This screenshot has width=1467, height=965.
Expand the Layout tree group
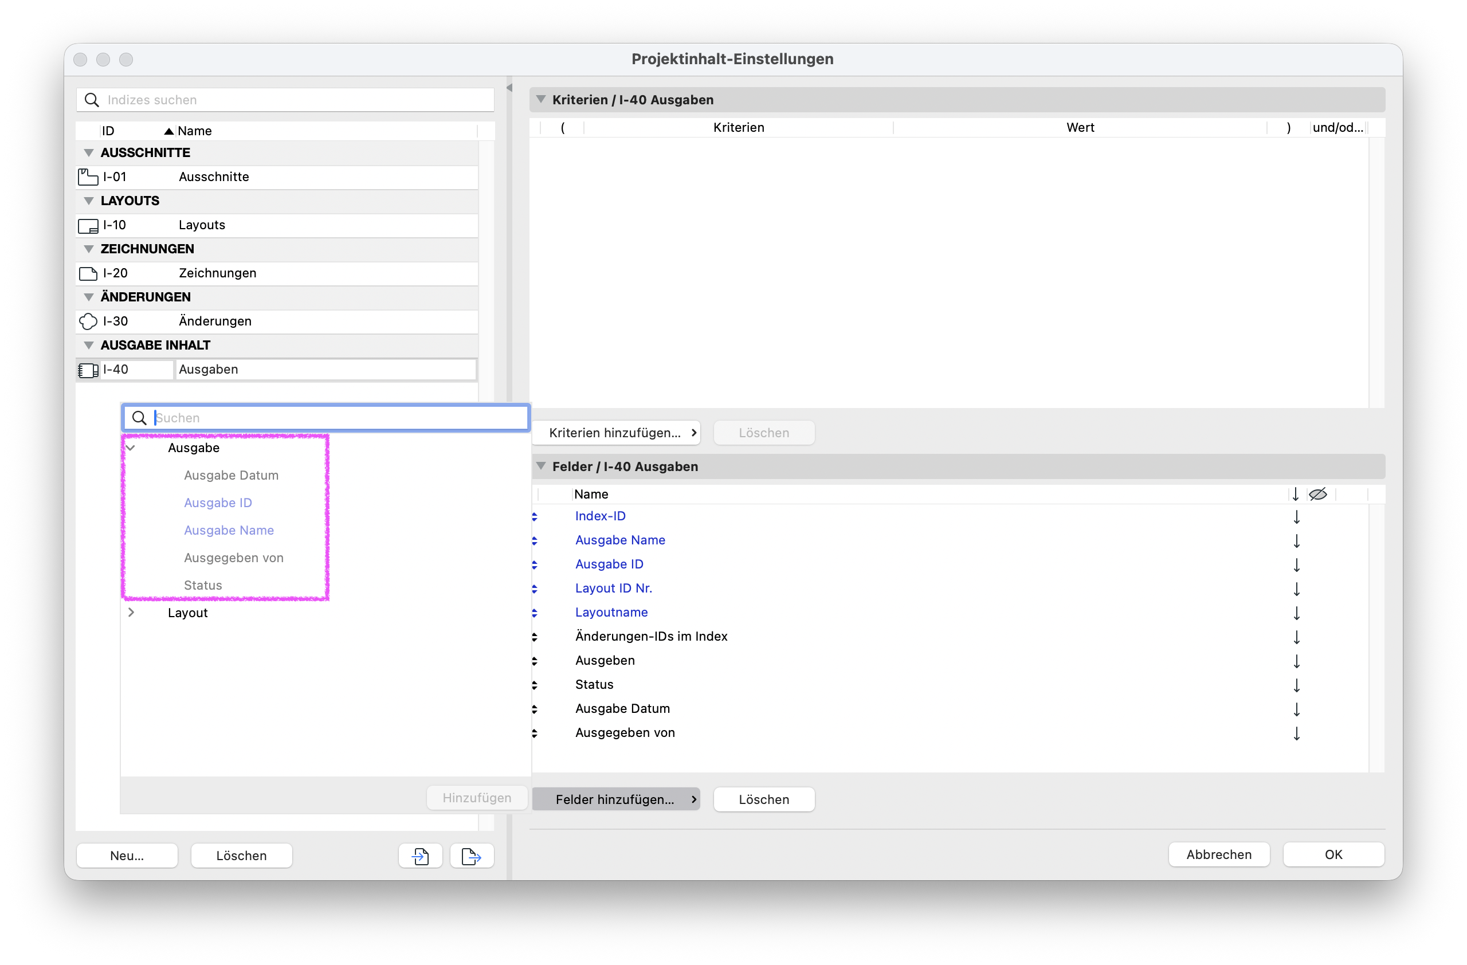click(131, 613)
